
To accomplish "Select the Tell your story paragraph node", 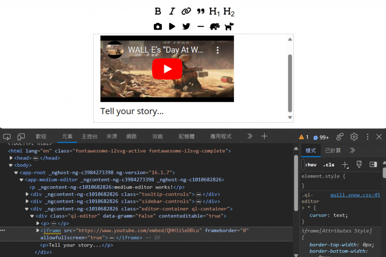I will point(77,245).
